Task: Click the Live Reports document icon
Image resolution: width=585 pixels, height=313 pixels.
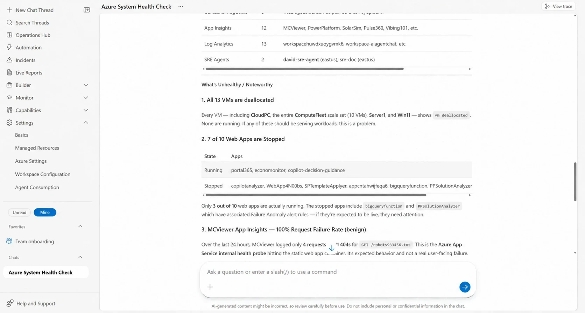Action: pyautogui.click(x=9, y=72)
